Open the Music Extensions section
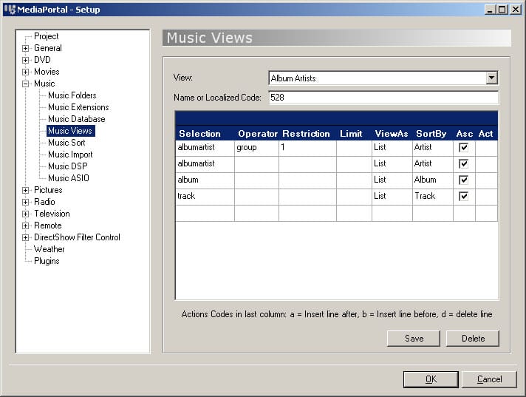526x397 pixels. (78, 107)
